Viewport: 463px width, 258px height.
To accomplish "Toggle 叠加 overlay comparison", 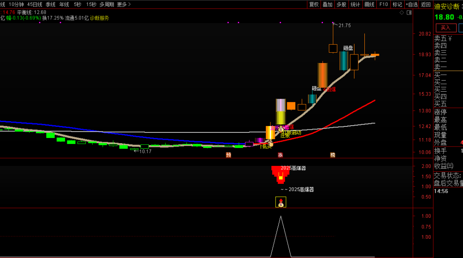I will [x=328, y=4].
